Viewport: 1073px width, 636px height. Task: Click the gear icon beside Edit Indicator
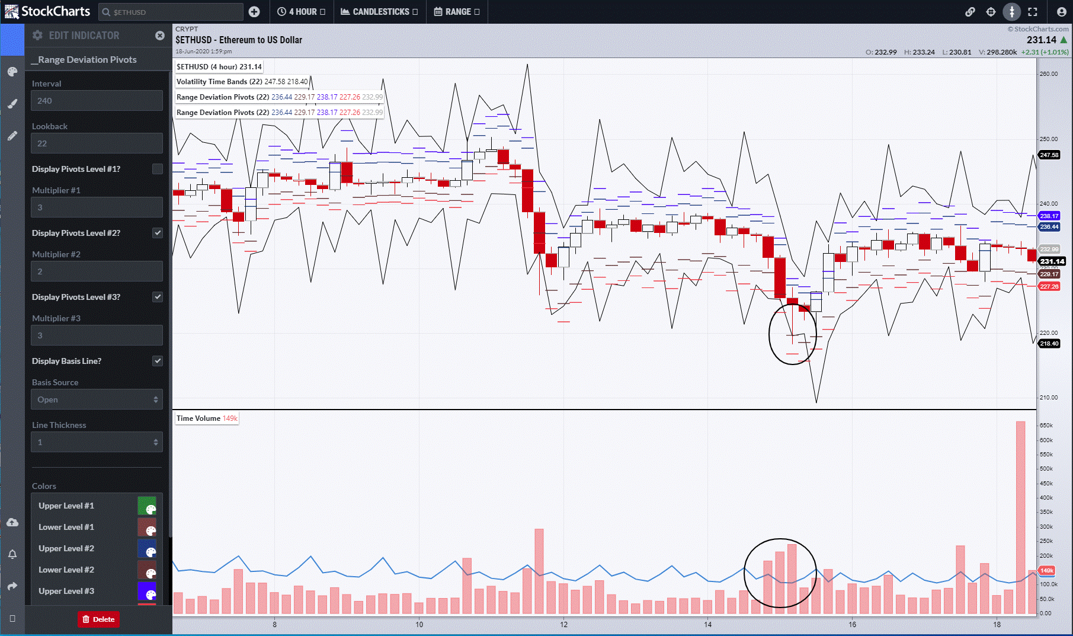37,36
